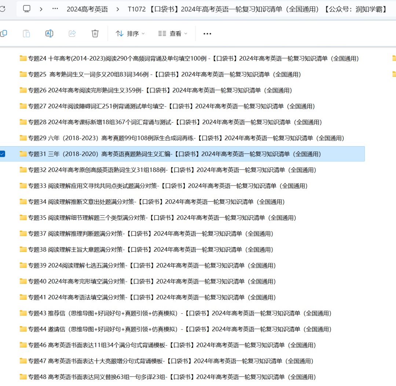Click the folder icon of 专题27
Viewport: 396px width, 386px height.
pyautogui.click(x=23, y=106)
